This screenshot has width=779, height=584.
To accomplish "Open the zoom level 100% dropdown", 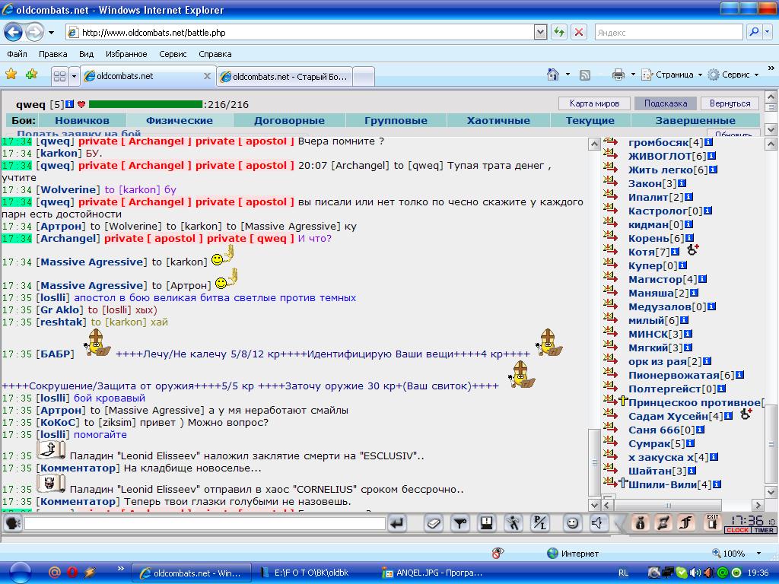I will click(x=758, y=554).
